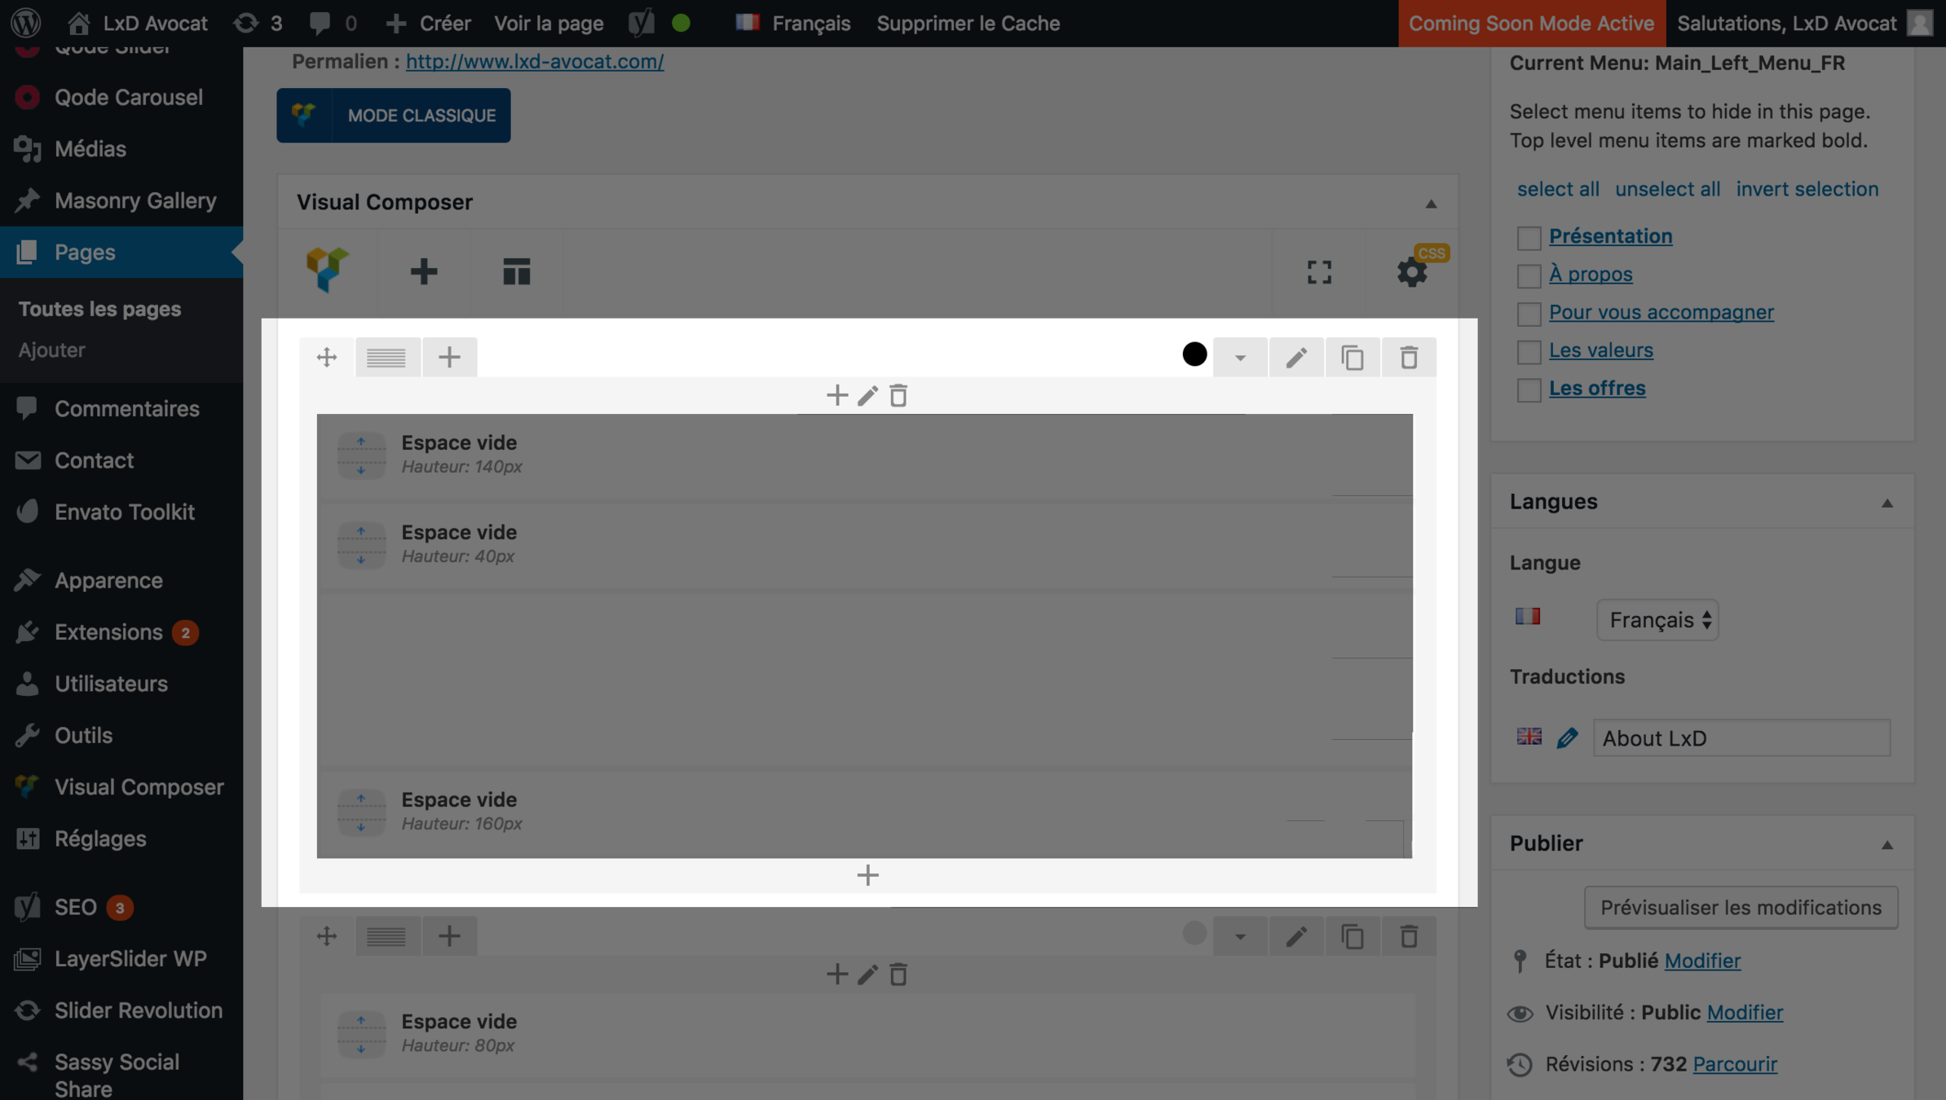
Task: Edit English translation pencil icon
Action: pos(1566,738)
